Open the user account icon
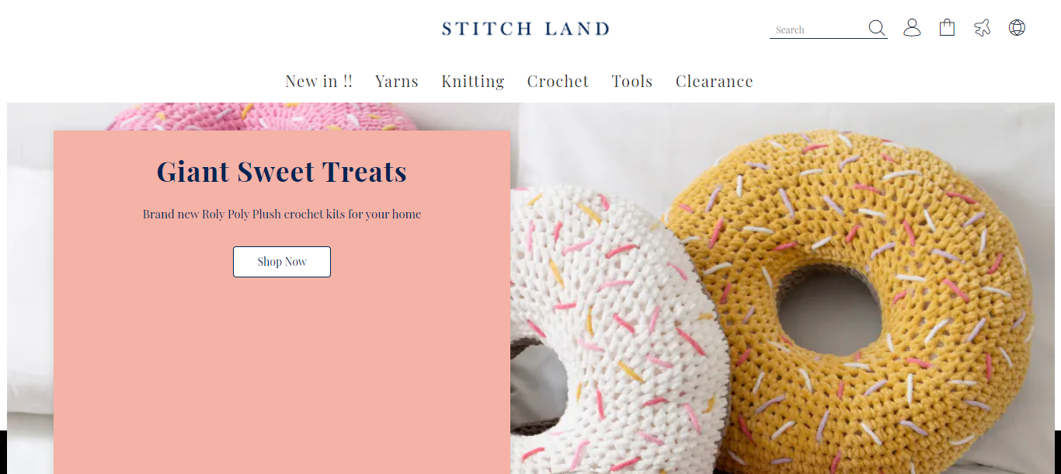The width and height of the screenshot is (1061, 474). (x=912, y=28)
